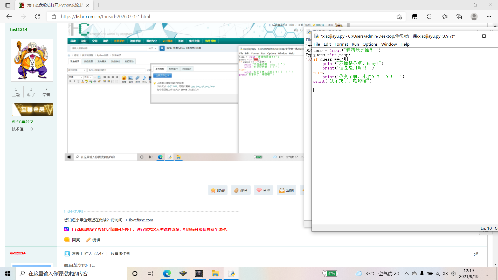Click the 至尊会员 badge image
Image resolution: width=498 pixels, height=280 pixels.
(x=33, y=109)
